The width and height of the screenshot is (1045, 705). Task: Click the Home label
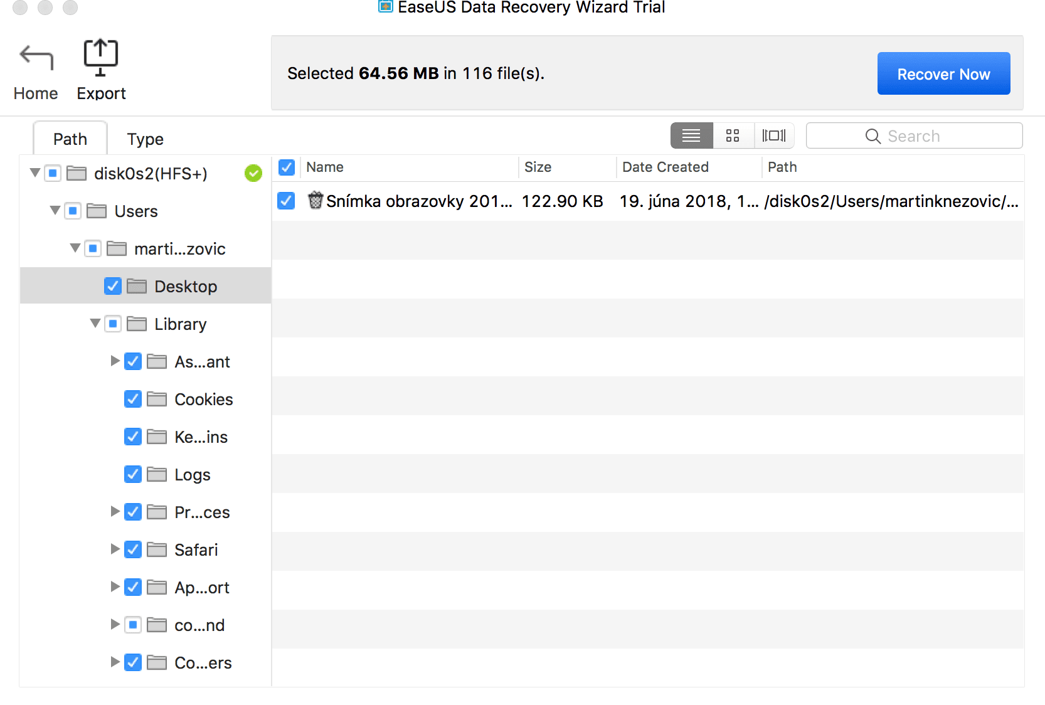click(x=36, y=93)
